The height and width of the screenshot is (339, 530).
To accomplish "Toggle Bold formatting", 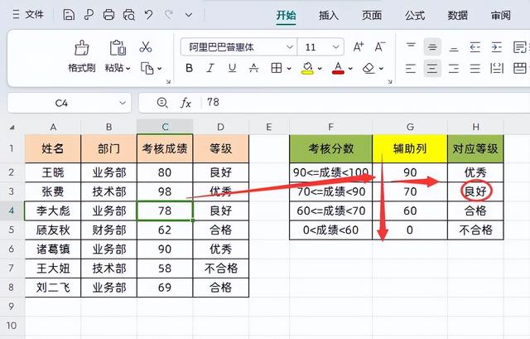I will point(190,68).
